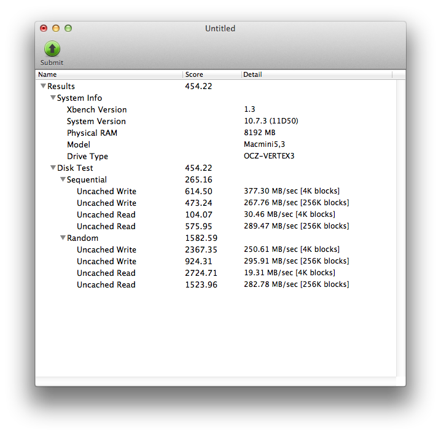
Task: Collapse the Disk Test disclosure triangle
Action: coord(53,168)
